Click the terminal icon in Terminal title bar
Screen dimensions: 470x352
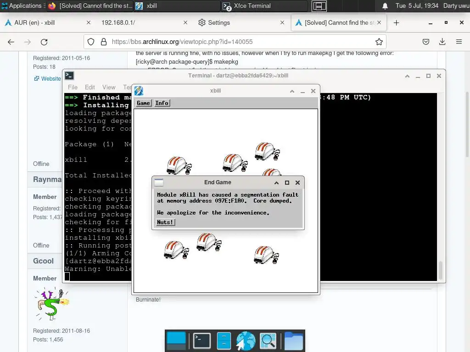tap(69, 76)
